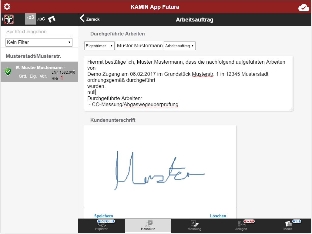Switch to numeric 123 sorting
Viewport: 312px width, 234px height.
[30, 18]
